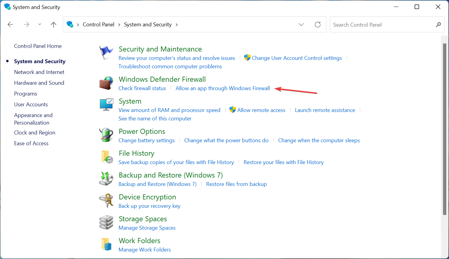Screen dimensions: 449x259
Task: Click the Device Encryption keys icon
Action: (x=106, y=201)
